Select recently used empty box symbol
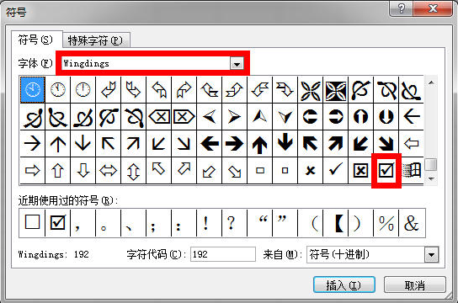This screenshot has width=458, height=303. (x=33, y=223)
